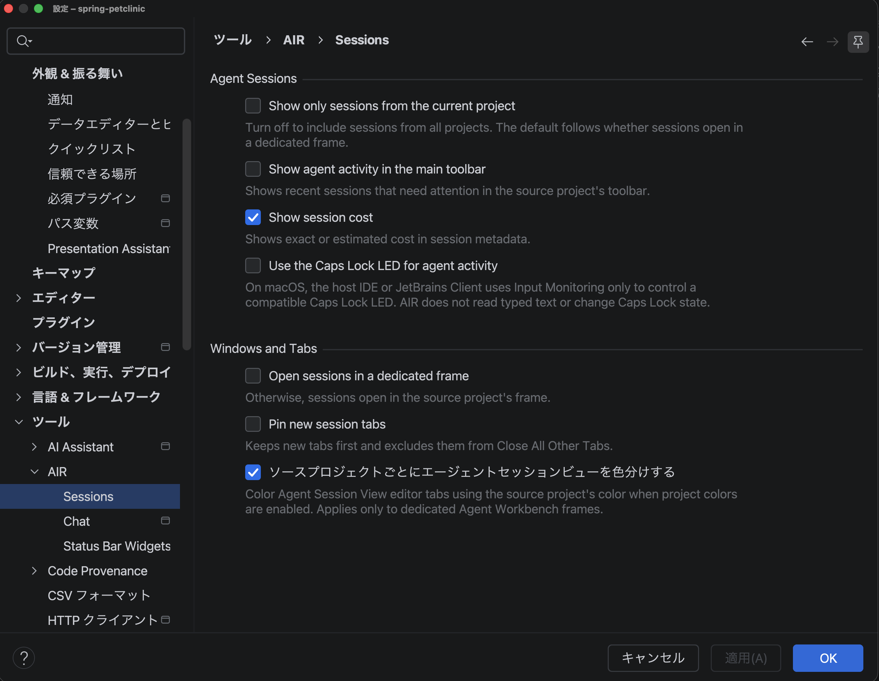Open the 通知 settings page

60,99
